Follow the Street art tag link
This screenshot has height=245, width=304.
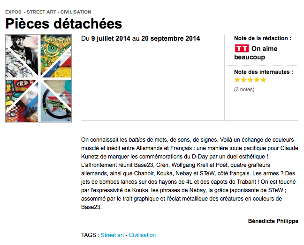click(112, 235)
